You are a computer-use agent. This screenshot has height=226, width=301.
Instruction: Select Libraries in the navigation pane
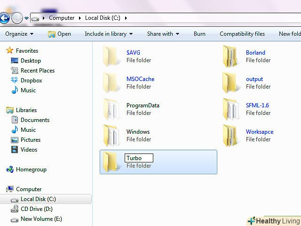point(26,110)
